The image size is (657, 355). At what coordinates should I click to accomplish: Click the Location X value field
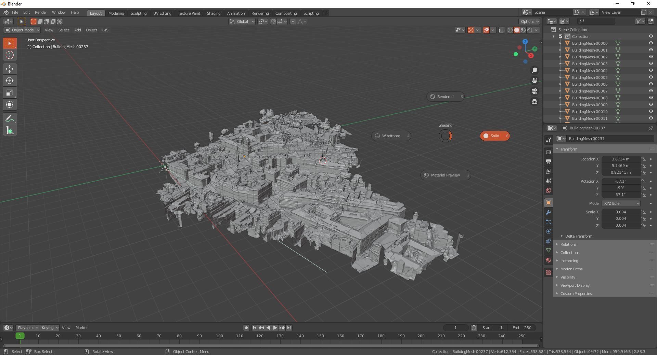620,159
